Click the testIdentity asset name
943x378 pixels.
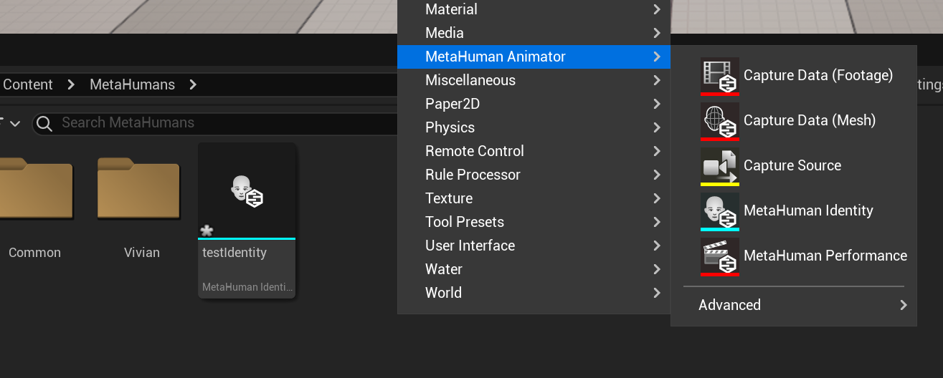pos(234,253)
